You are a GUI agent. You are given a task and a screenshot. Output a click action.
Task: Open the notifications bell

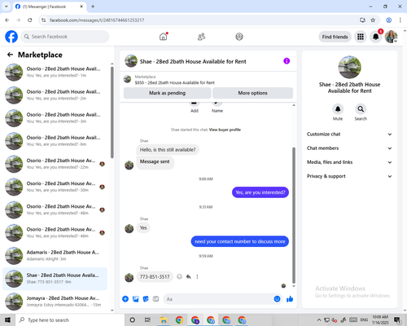(x=375, y=37)
